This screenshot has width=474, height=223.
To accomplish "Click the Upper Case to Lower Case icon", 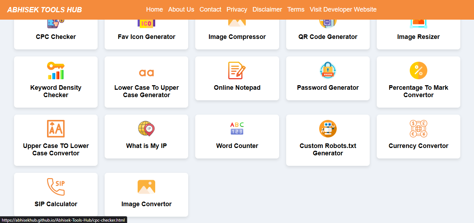I will tap(56, 129).
